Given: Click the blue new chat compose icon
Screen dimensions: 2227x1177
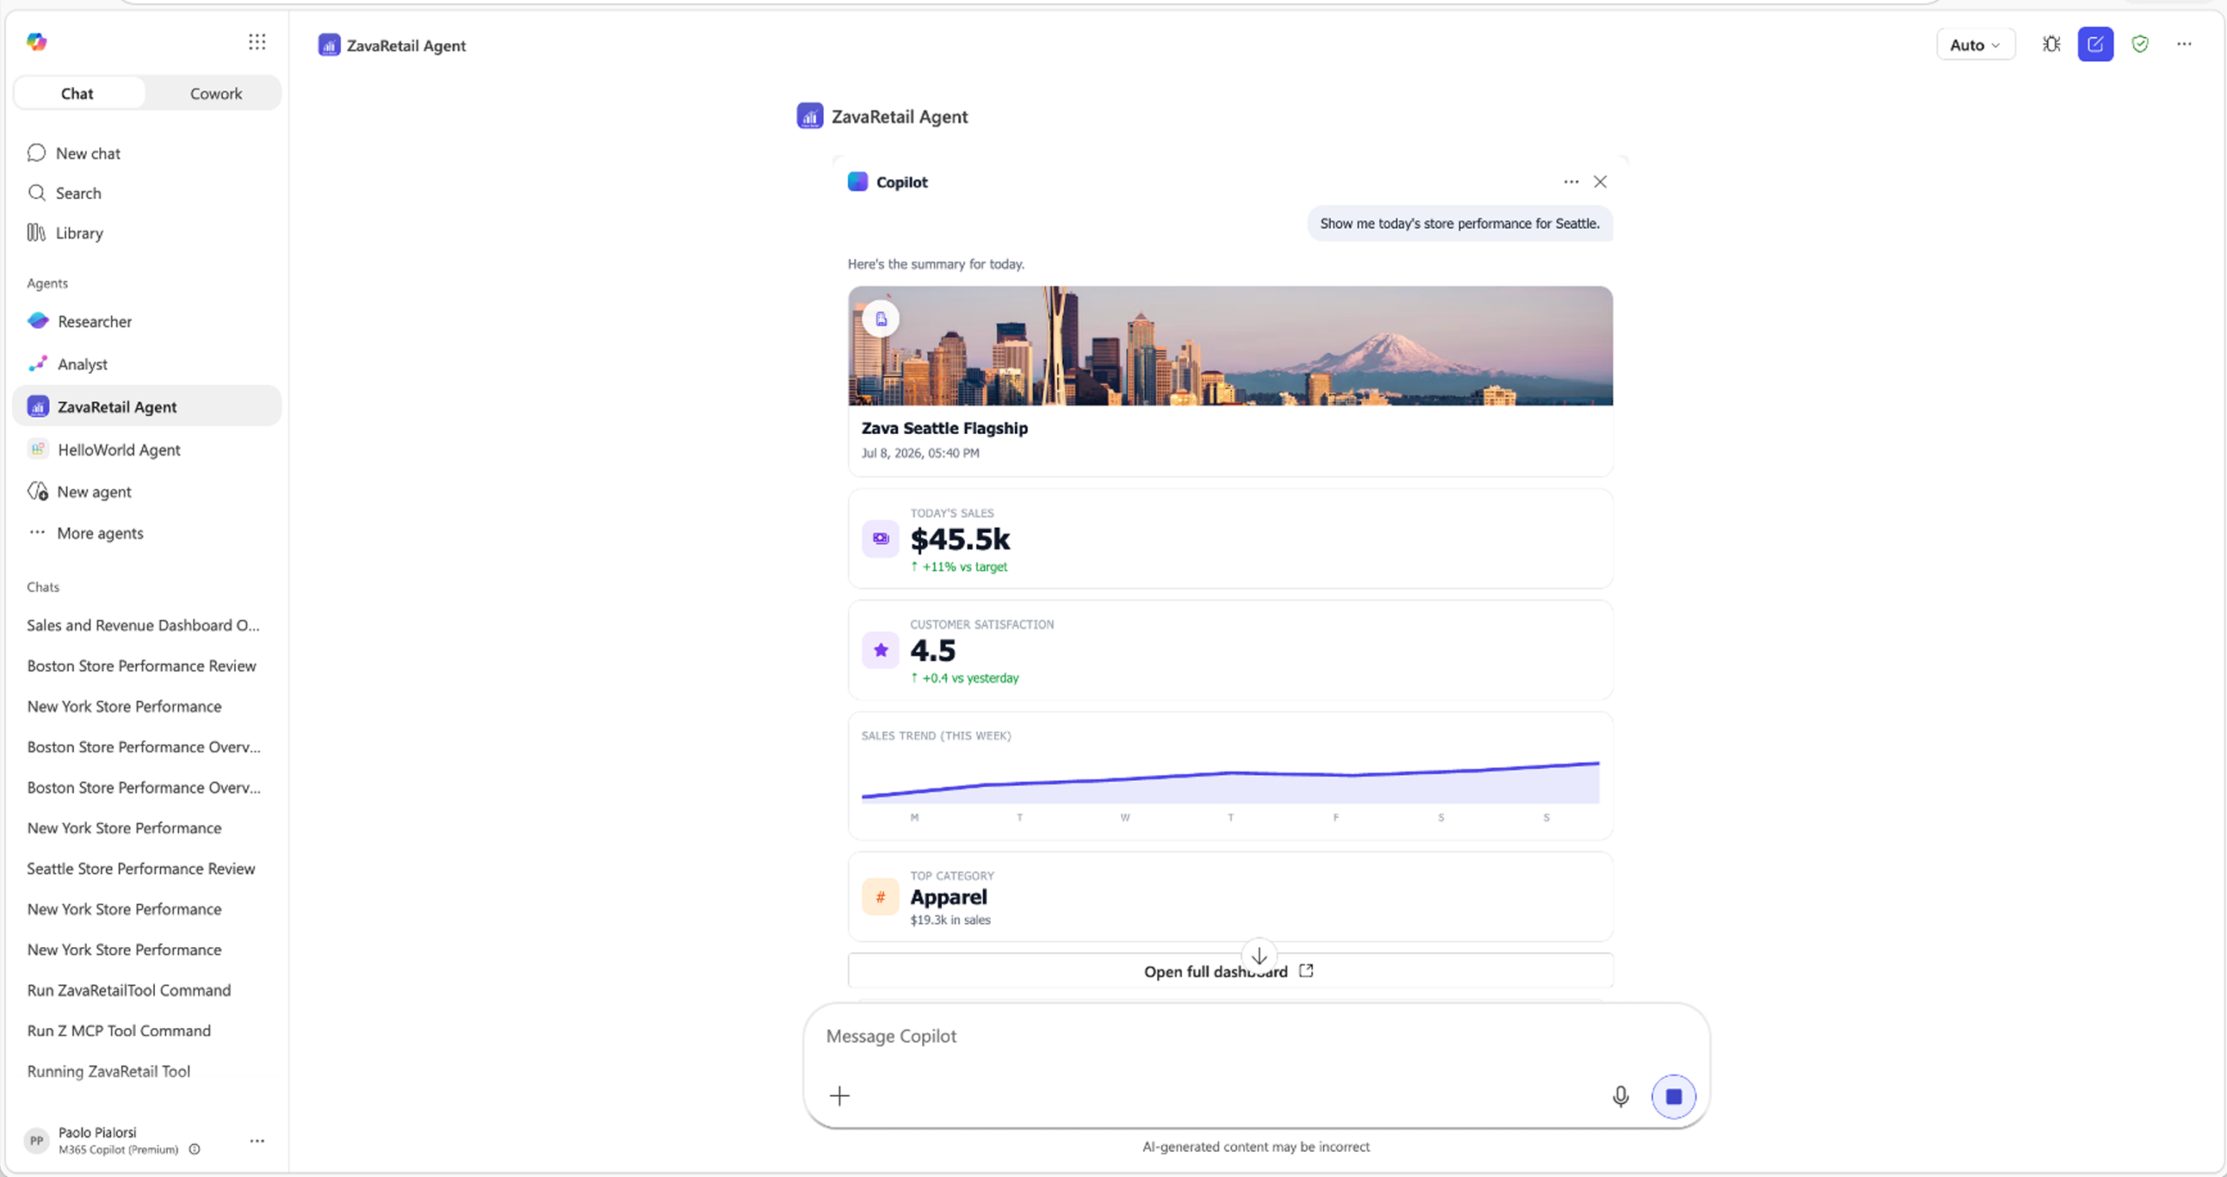Looking at the screenshot, I should 2096,44.
